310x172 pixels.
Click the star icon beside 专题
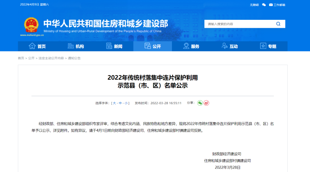pos(263,46)
